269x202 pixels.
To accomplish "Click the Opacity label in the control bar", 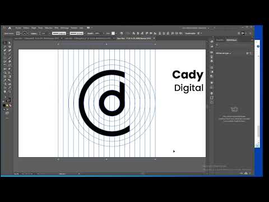I will tap(90, 33).
